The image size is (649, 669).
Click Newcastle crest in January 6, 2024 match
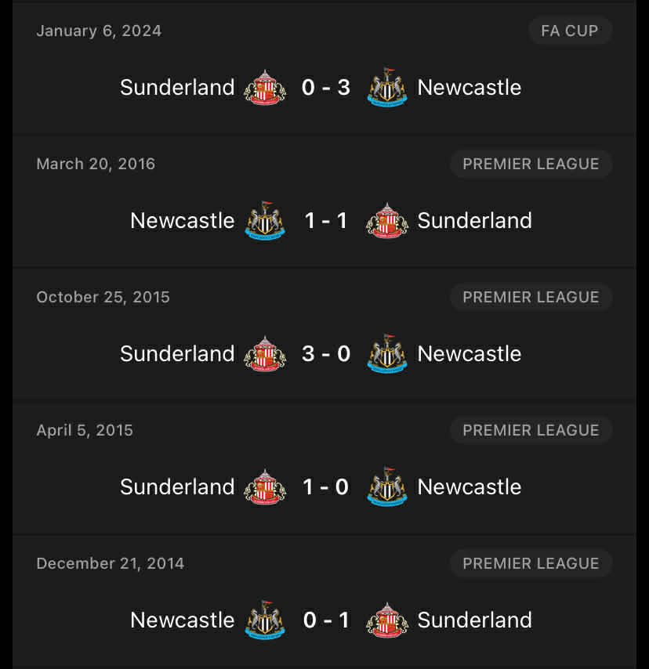point(387,88)
